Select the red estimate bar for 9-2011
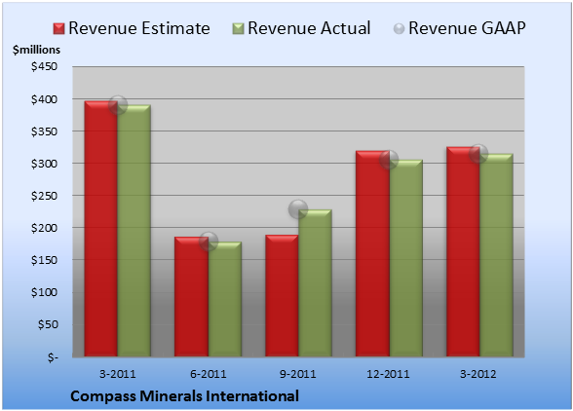Image resolution: width=573 pixels, height=411 pixels. 282,295
